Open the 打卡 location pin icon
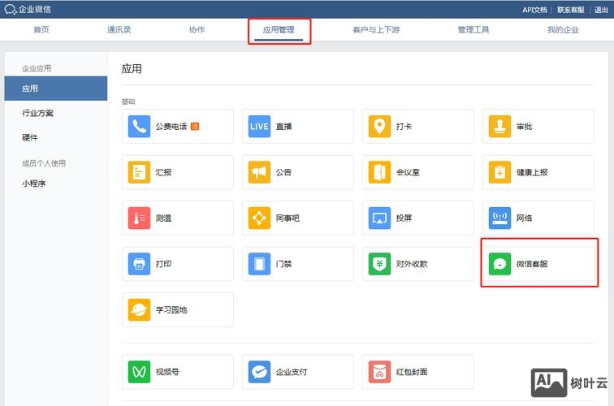This screenshot has height=406, width=614. (x=379, y=126)
